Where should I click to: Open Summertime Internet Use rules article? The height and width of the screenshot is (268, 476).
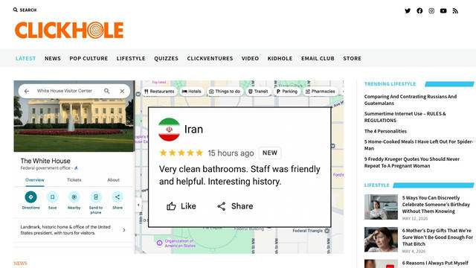[x=405, y=117]
